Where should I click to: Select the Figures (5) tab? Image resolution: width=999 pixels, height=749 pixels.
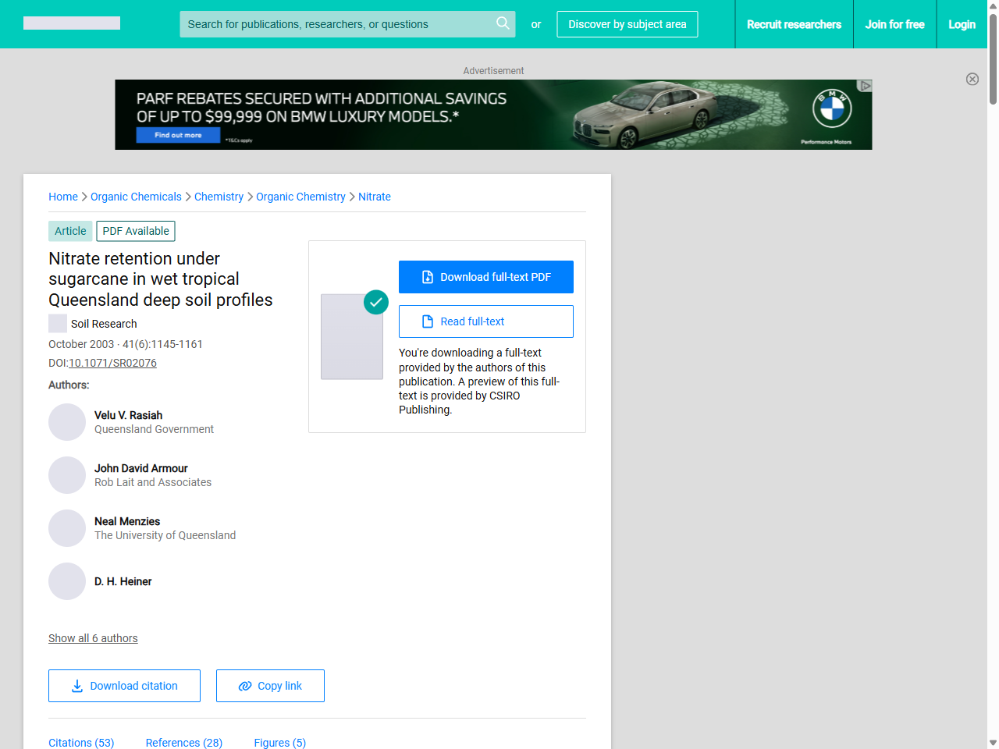pyautogui.click(x=279, y=743)
